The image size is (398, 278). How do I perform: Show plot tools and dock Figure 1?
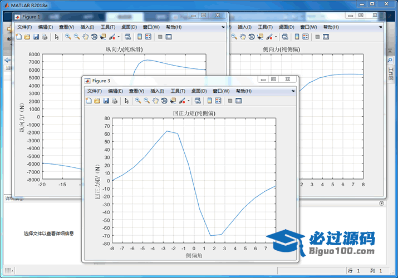point(169,37)
